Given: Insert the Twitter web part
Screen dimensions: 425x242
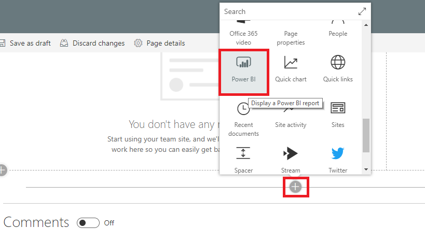Looking at the screenshot, I should [338, 160].
